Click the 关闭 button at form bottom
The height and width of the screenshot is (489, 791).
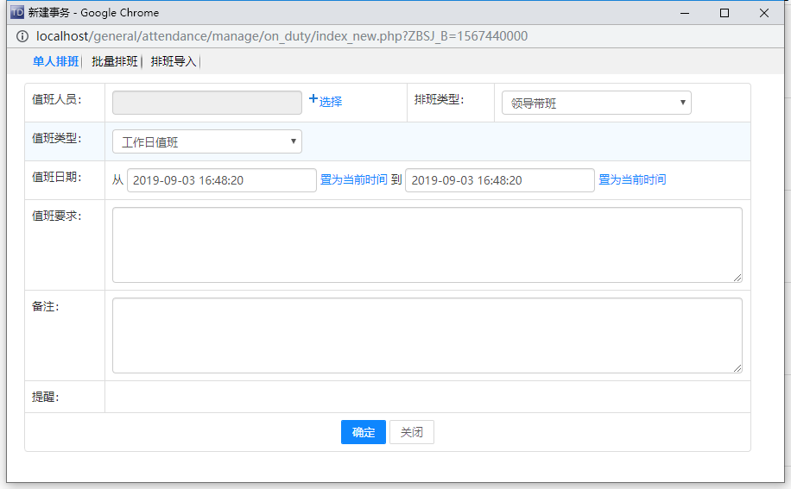tap(411, 432)
